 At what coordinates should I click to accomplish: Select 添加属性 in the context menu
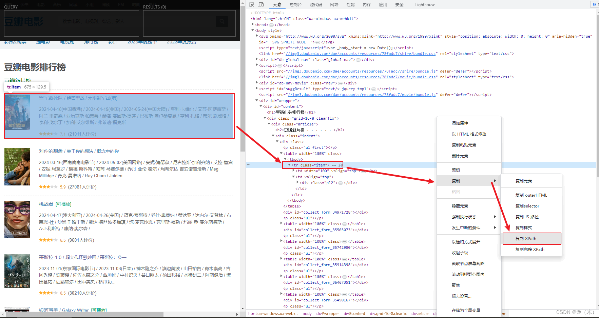(469, 123)
